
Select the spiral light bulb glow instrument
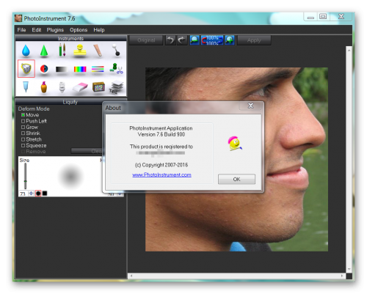[62, 87]
